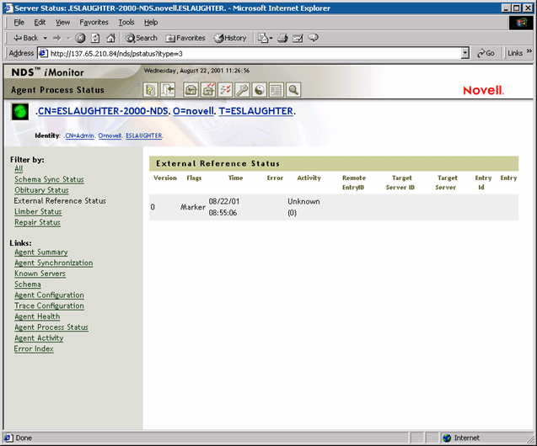Click the iMonitor magnifier search icon

pos(293,89)
